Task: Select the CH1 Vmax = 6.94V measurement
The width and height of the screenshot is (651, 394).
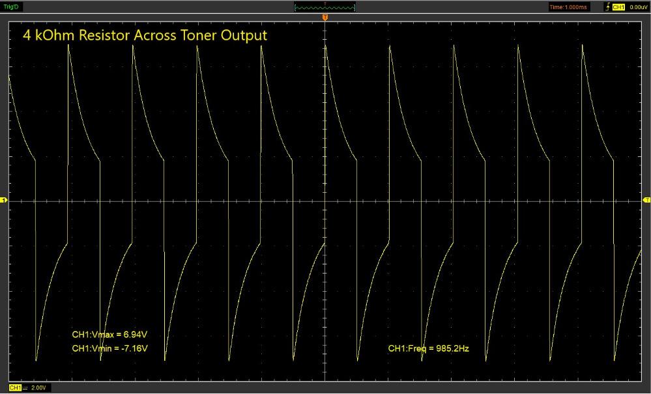Action: pyautogui.click(x=109, y=334)
